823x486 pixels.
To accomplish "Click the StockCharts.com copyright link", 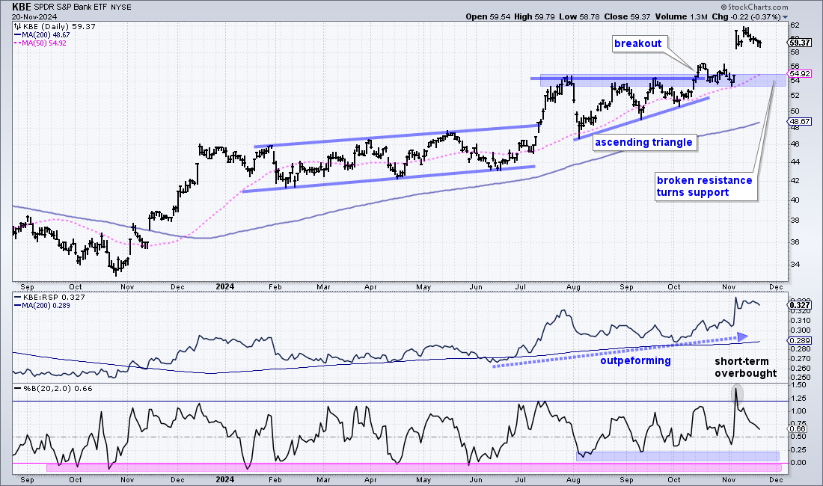I will click(754, 7).
